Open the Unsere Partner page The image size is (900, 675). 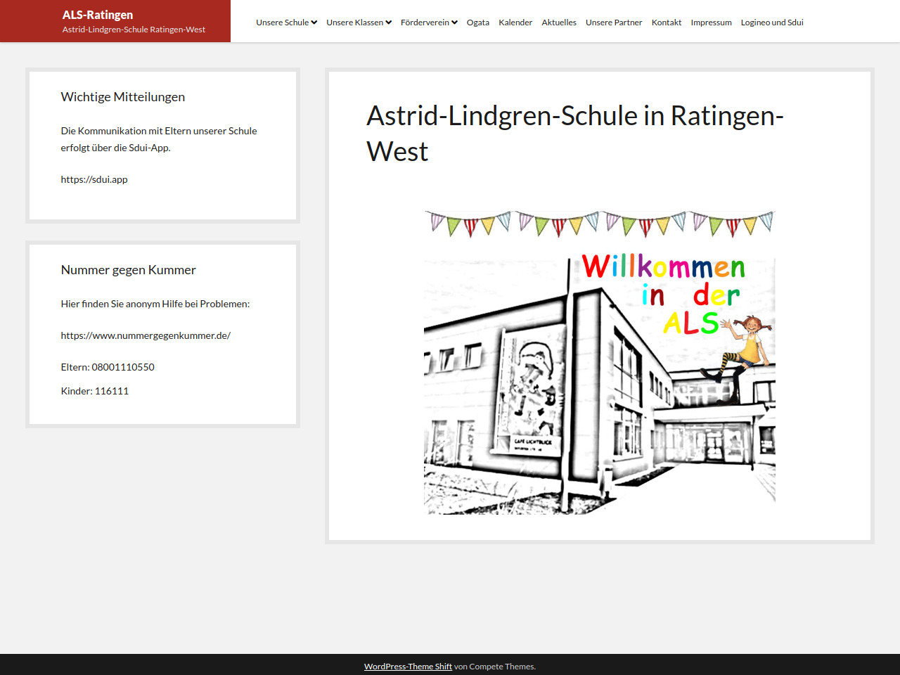614,22
